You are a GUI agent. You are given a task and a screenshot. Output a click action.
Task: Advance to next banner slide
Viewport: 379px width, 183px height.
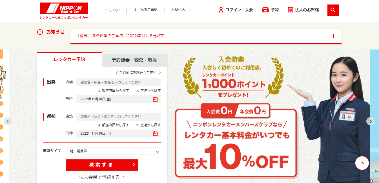371,121
